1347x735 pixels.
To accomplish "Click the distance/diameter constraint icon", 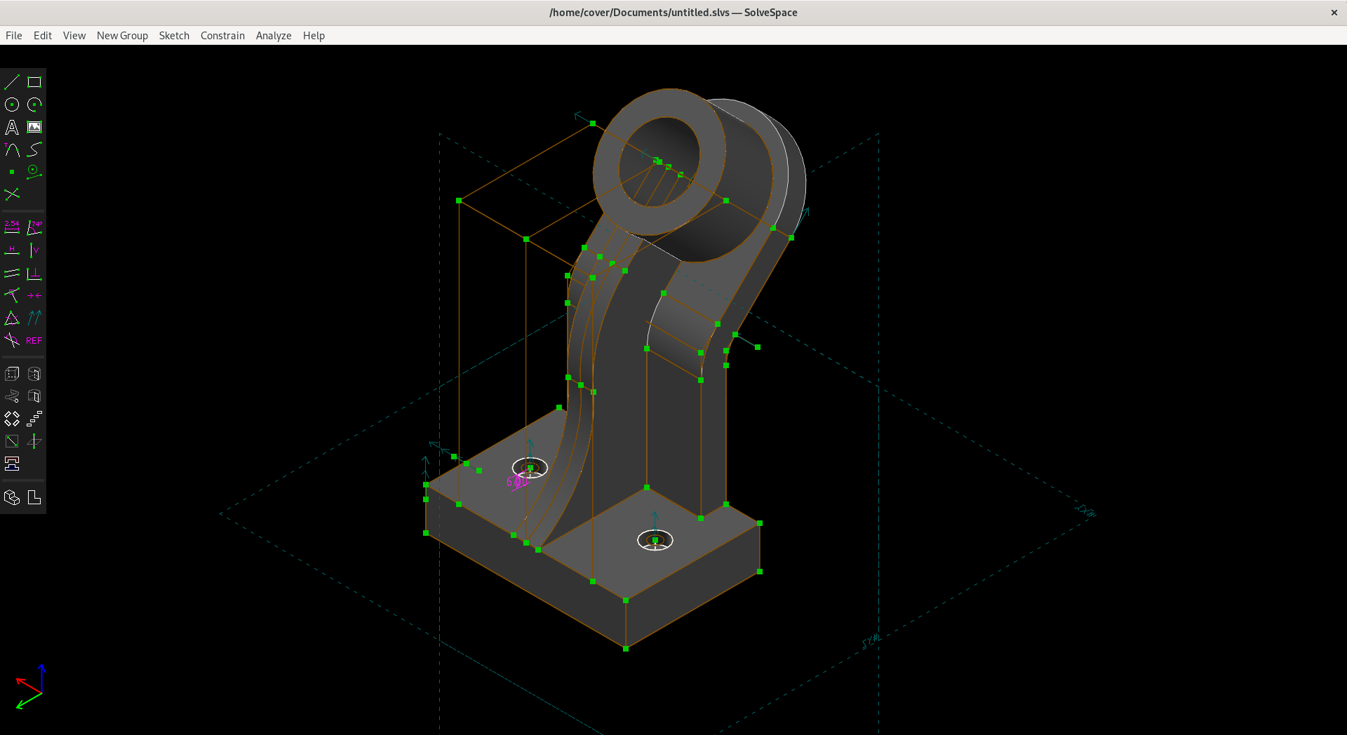I will pyautogui.click(x=12, y=227).
